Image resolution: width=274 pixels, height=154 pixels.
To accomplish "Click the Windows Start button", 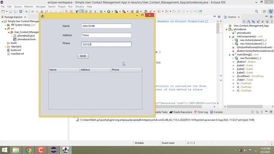I will coord(5,150).
